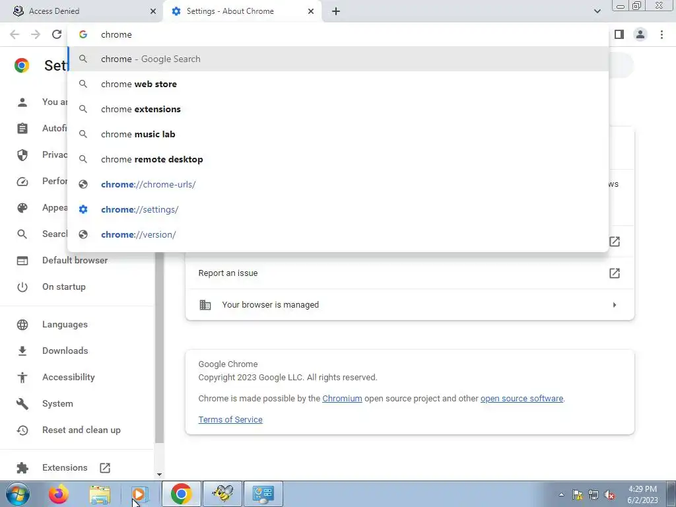
Task: Open Autofill via the clipboard icon
Action: [22, 129]
